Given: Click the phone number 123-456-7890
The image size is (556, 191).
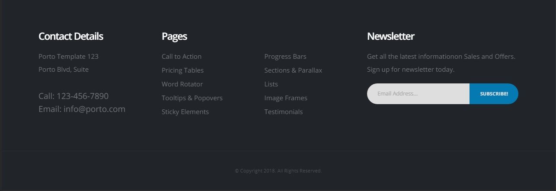Looking at the screenshot, I should click(83, 96).
